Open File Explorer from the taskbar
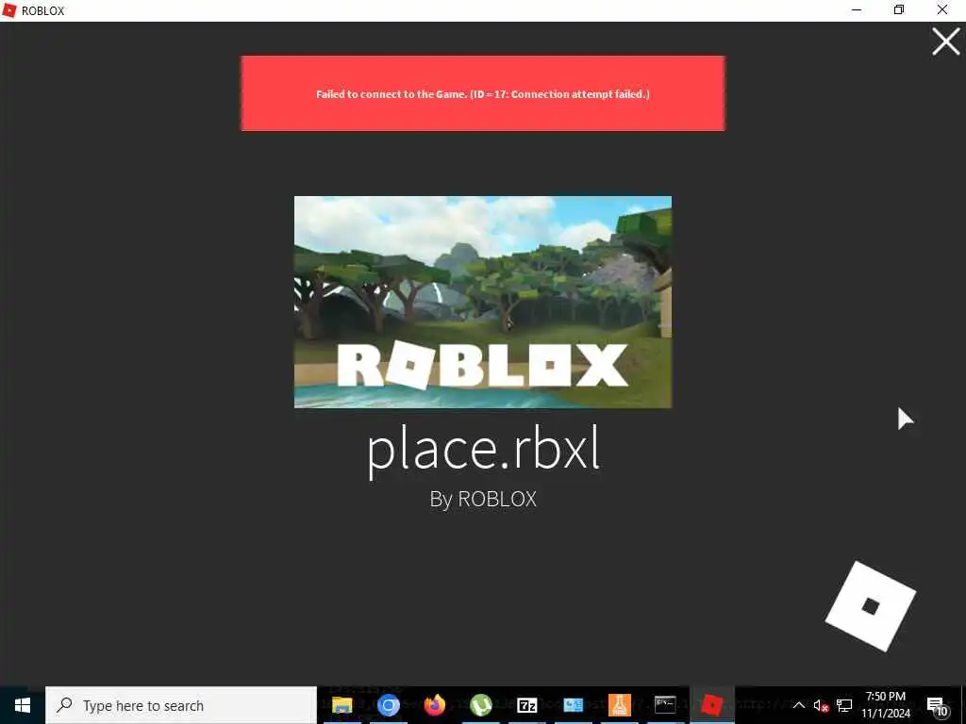This screenshot has height=724, width=966. 341,705
